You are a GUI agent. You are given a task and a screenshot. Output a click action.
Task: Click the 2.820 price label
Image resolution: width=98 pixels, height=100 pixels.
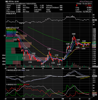pos(34,53)
